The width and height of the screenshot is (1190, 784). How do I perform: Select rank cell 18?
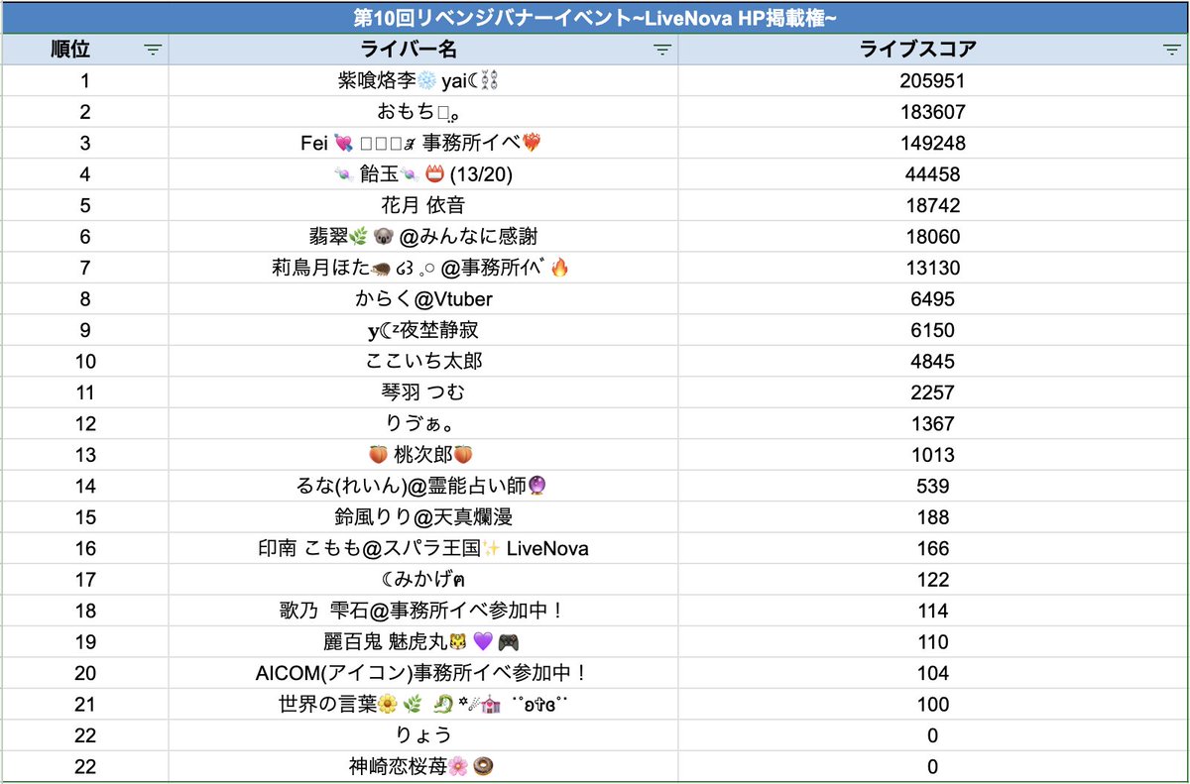85,612
